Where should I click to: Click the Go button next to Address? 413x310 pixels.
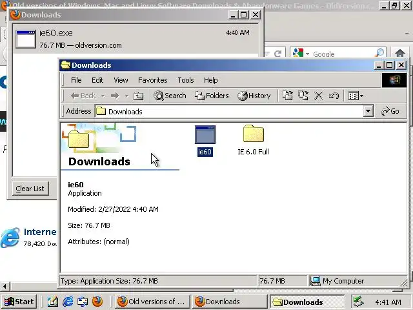pyautogui.click(x=390, y=111)
